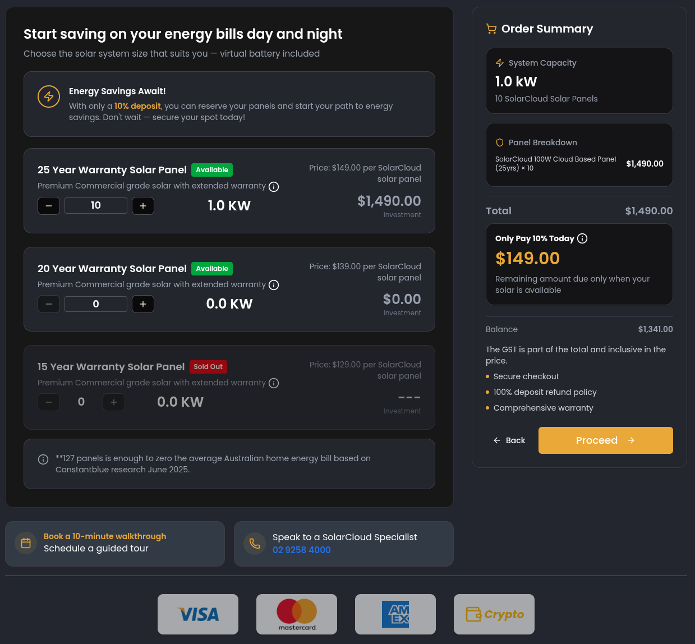Screen dimensions: 695x644
Task: Edit quantity field for 25 Year panel
Action: coord(96,206)
